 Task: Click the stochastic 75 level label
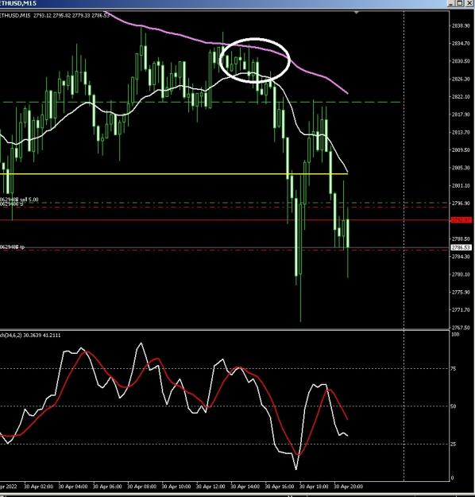pos(454,369)
